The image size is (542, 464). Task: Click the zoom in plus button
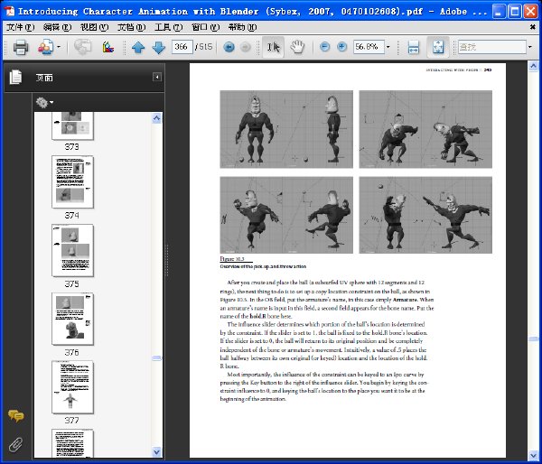coord(341,47)
